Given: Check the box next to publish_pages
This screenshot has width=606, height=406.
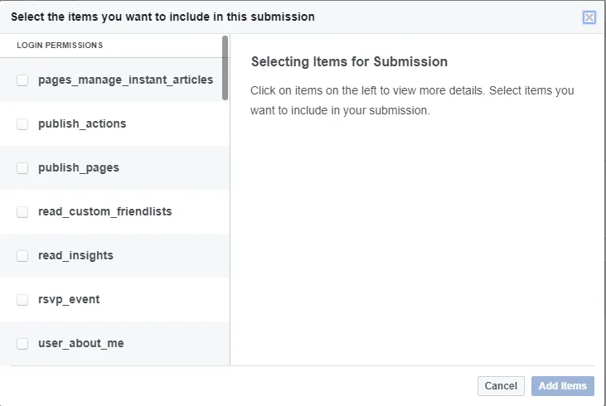Looking at the screenshot, I should pyautogui.click(x=22, y=168).
